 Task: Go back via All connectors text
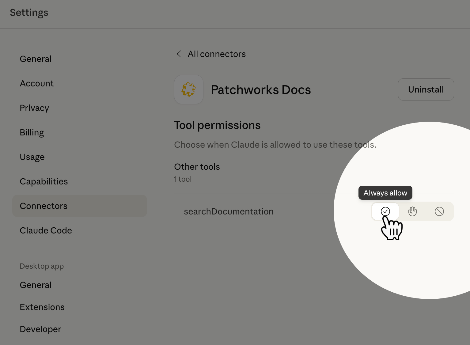[217, 54]
